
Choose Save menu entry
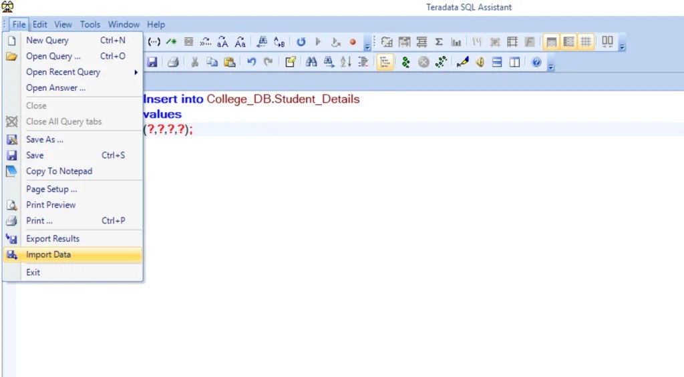[x=73, y=155]
